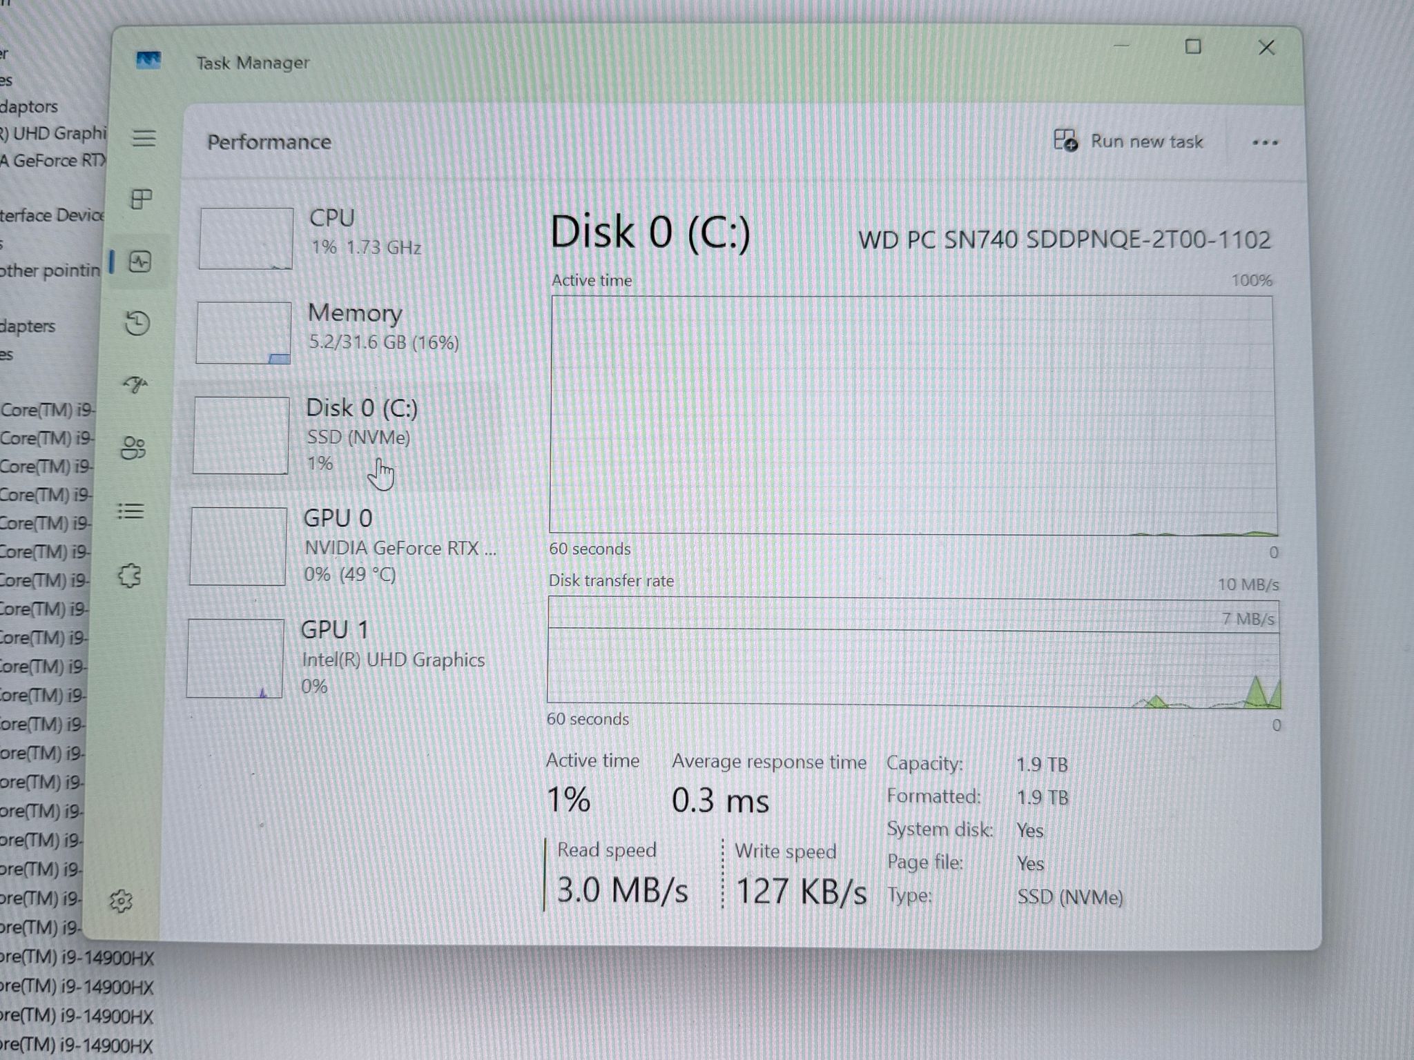Maximize the Task Manager window
The height and width of the screenshot is (1060, 1414).
(x=1193, y=47)
